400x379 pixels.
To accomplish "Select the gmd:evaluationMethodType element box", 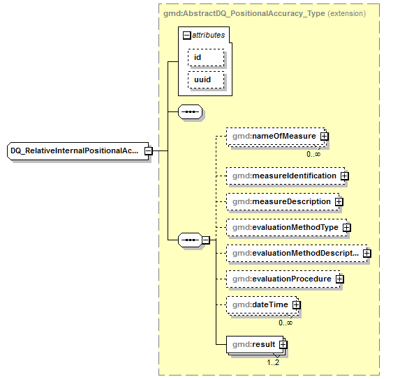I will tap(286, 228).
